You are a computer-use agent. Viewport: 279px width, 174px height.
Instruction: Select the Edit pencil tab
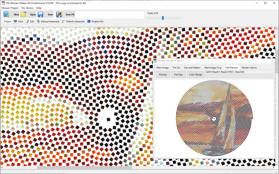point(30,22)
